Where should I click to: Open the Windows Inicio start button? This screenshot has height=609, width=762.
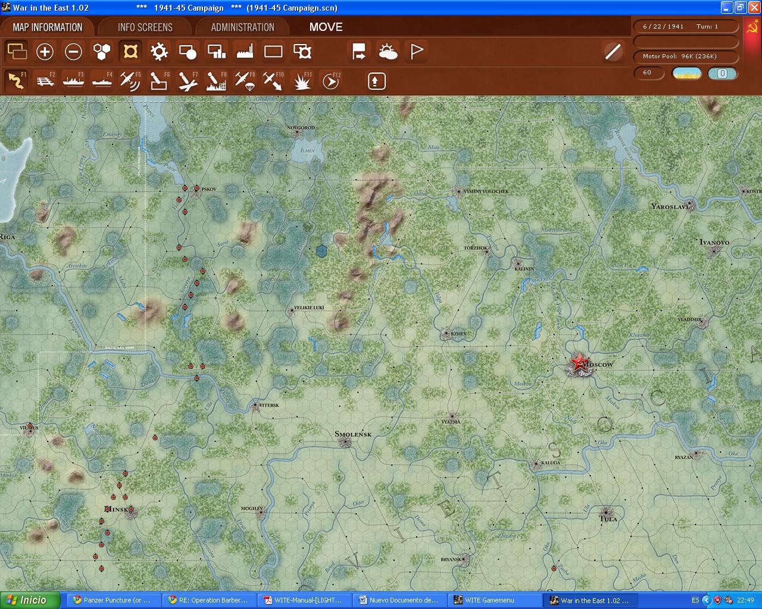pos(30,600)
